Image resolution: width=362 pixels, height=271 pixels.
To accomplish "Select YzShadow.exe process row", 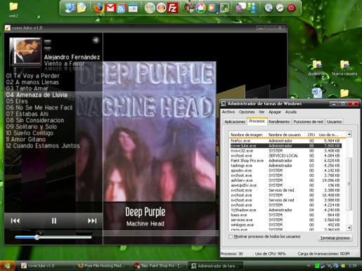I will pos(285,210).
